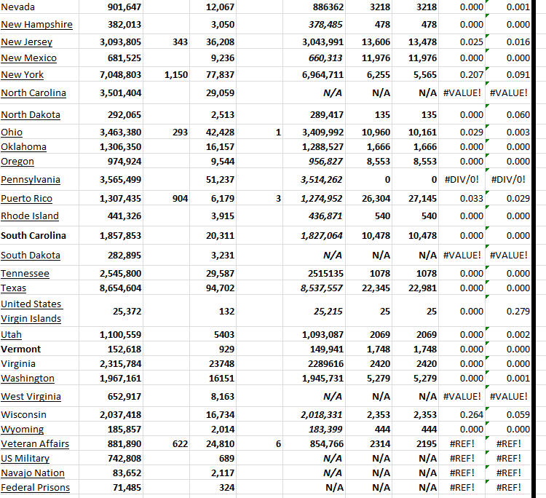Select cell showing 8,537,557 for Texas

click(321, 288)
